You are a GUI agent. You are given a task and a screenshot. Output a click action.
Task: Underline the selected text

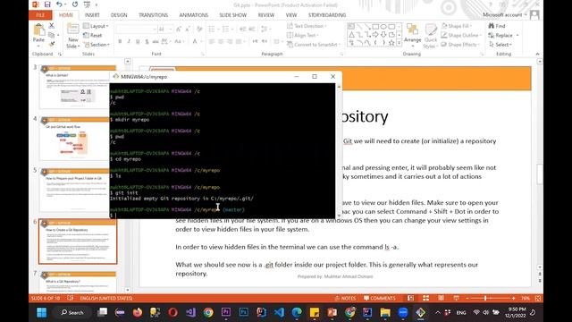coord(138,42)
